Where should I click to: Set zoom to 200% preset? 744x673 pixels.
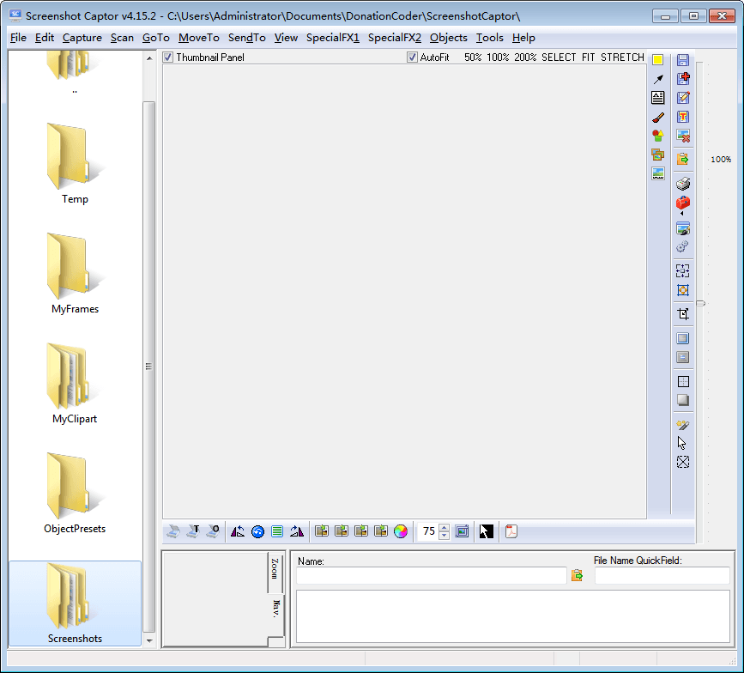[x=525, y=58]
